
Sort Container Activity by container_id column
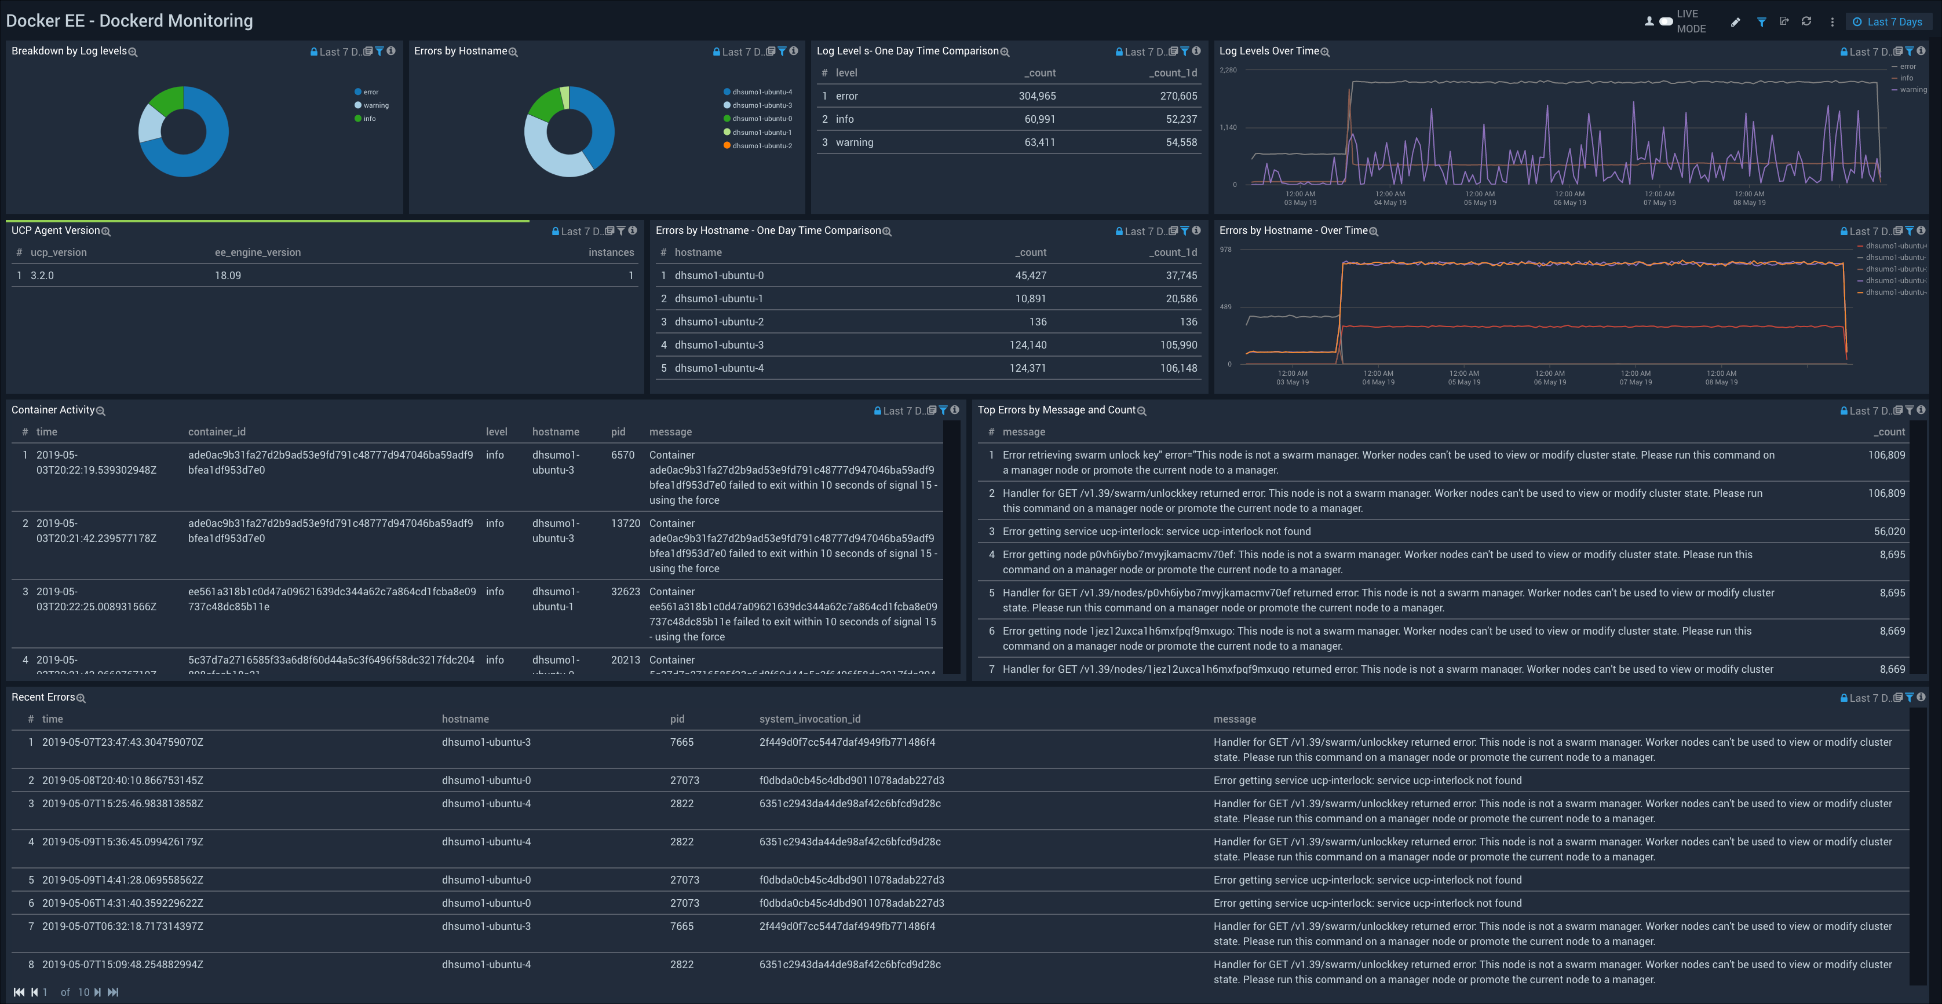(217, 431)
